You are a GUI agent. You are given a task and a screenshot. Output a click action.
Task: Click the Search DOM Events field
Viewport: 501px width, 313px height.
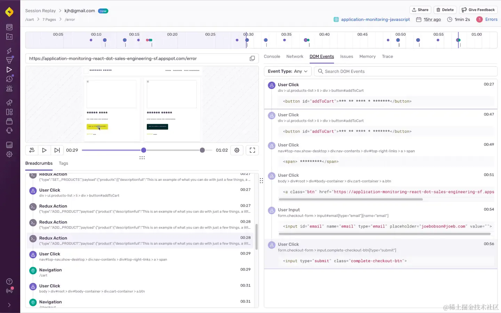coord(406,71)
